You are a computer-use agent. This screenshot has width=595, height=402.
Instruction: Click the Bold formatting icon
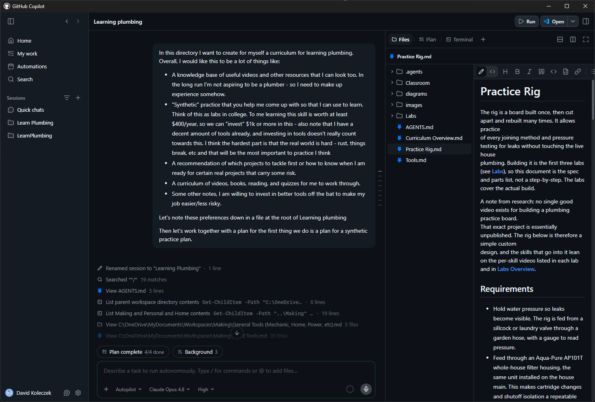pyautogui.click(x=517, y=72)
